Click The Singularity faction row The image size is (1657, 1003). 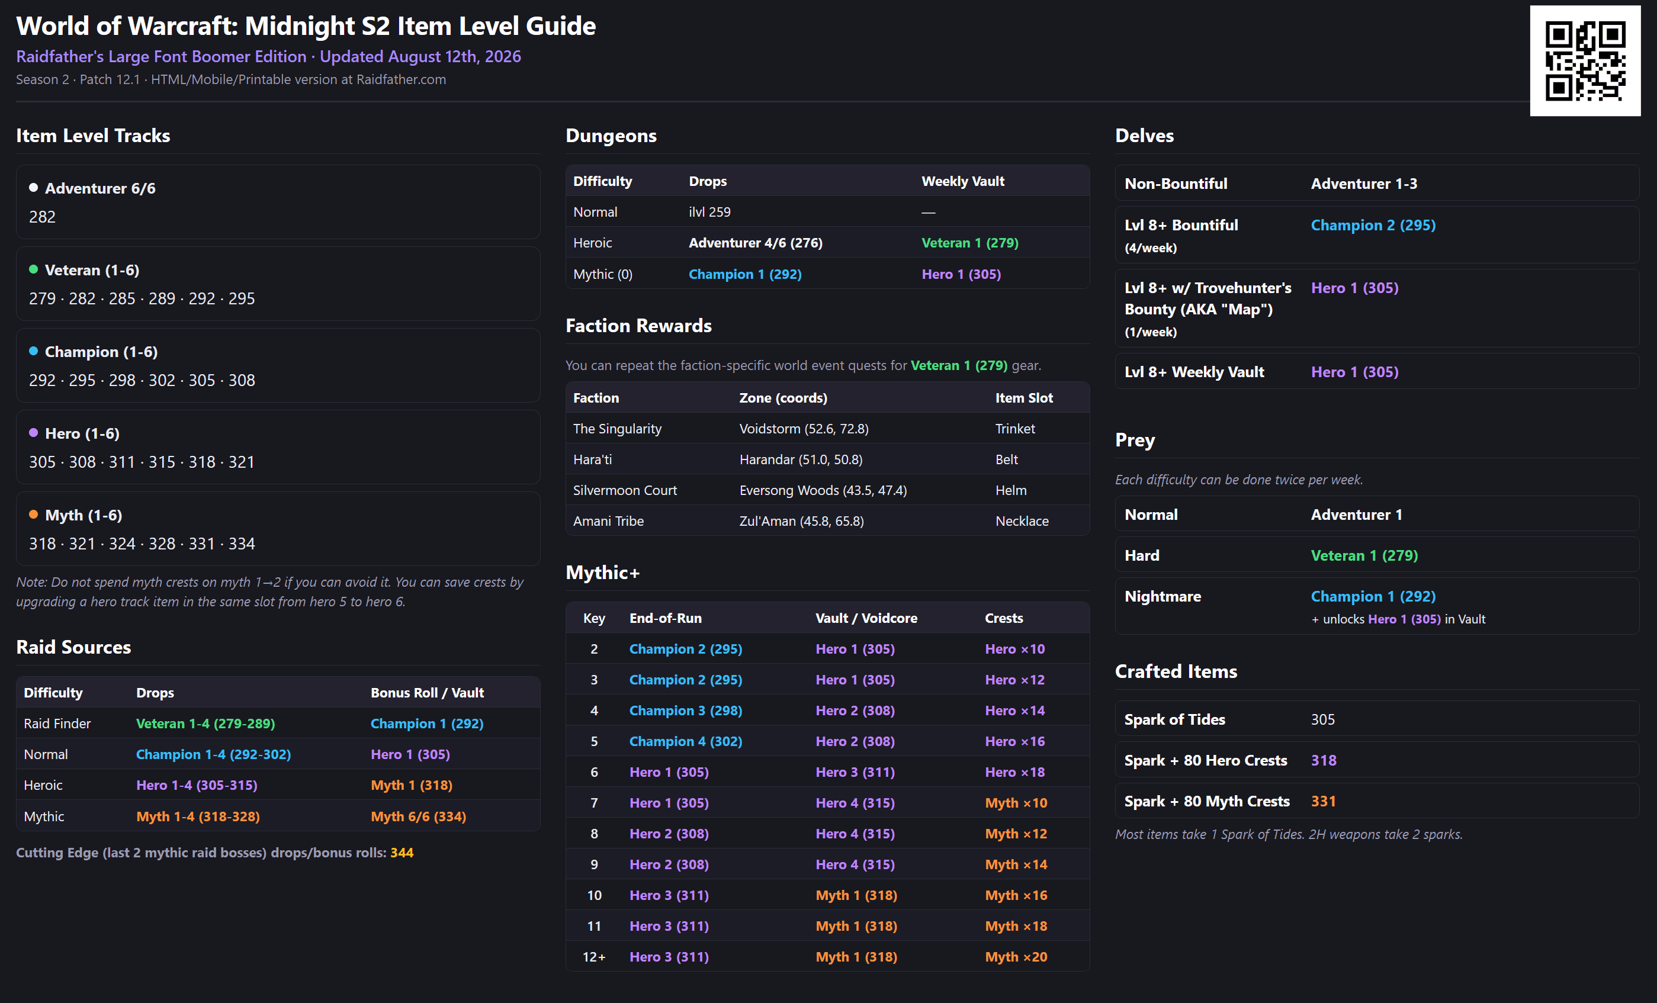[x=827, y=428]
